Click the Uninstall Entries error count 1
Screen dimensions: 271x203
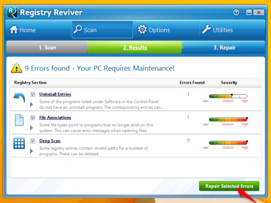coord(188,94)
